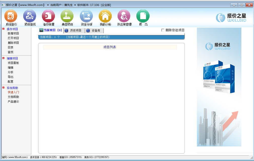
Task: Click the 项目列表 list header
Action: [110, 47]
